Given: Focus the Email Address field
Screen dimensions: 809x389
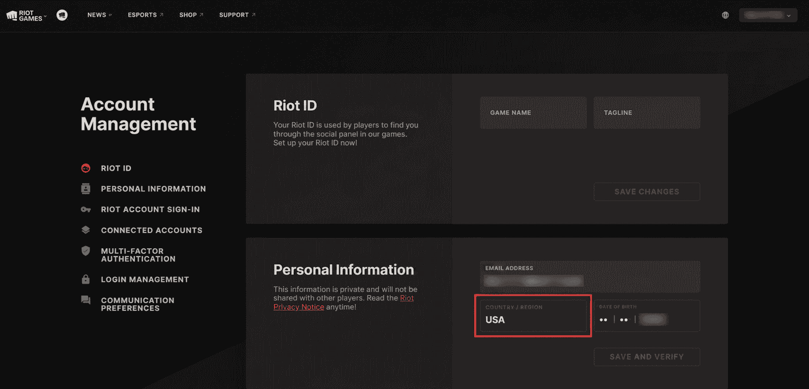Looking at the screenshot, I should (x=590, y=277).
